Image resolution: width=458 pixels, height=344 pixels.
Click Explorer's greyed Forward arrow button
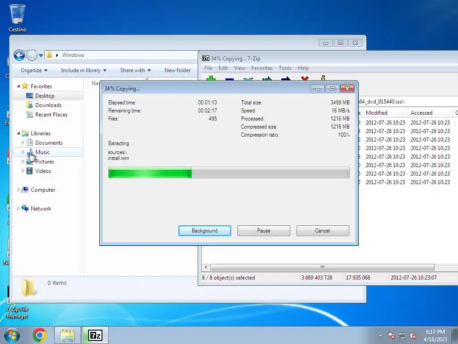[32, 55]
